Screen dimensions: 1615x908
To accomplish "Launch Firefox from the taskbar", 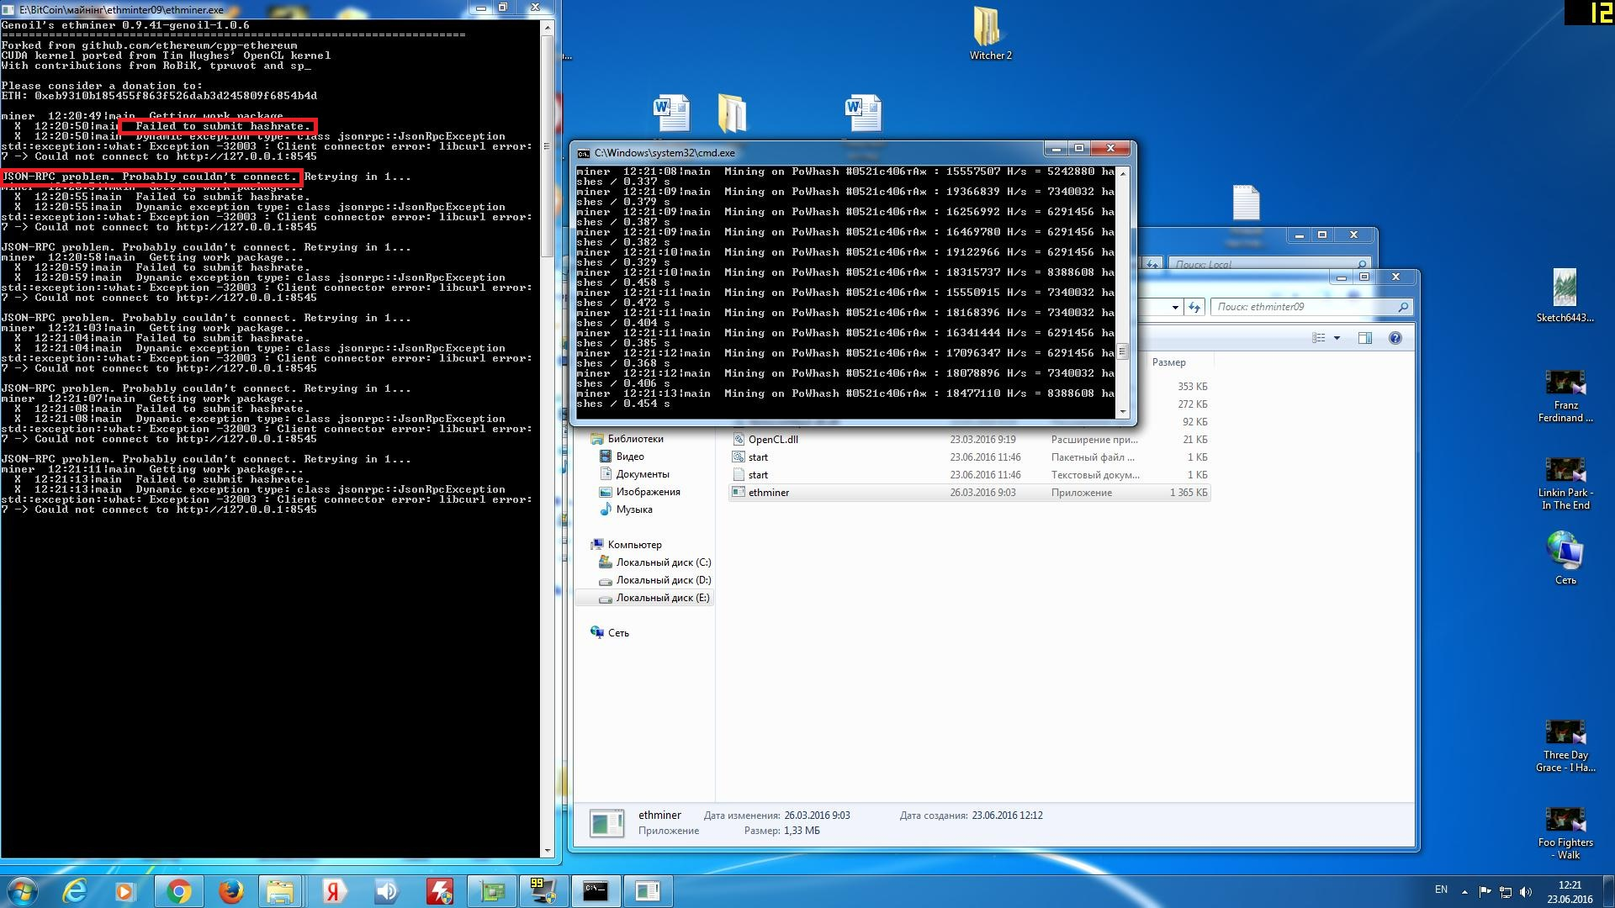I will click(230, 891).
